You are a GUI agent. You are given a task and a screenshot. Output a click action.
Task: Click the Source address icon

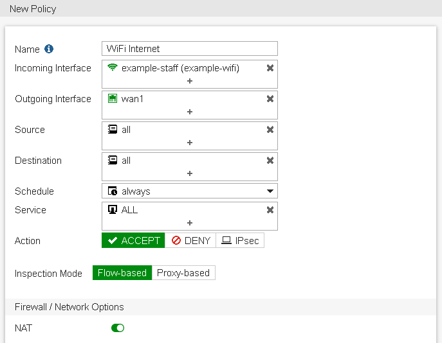pos(113,130)
